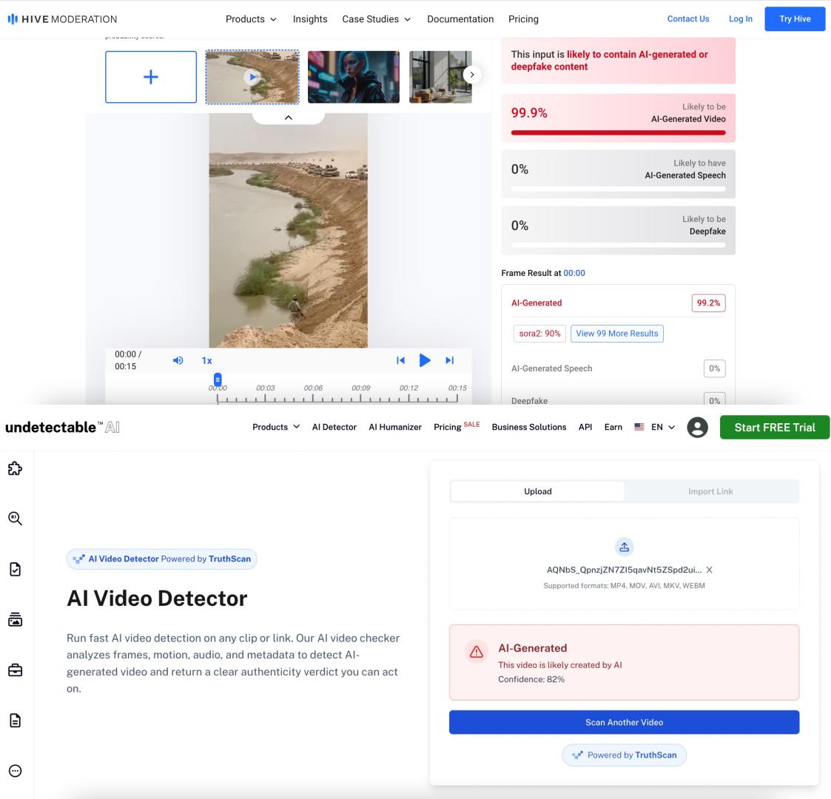This screenshot has height=799, width=831.
Task: Click the AI magnifier sidebar icon
Action: [x=15, y=519]
